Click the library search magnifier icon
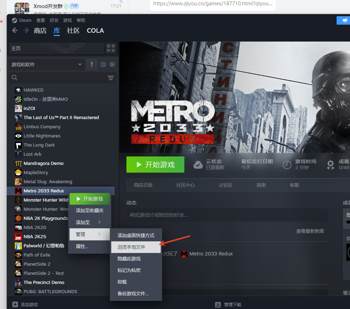Image resolution: width=350 pixels, height=309 pixels. (14, 78)
